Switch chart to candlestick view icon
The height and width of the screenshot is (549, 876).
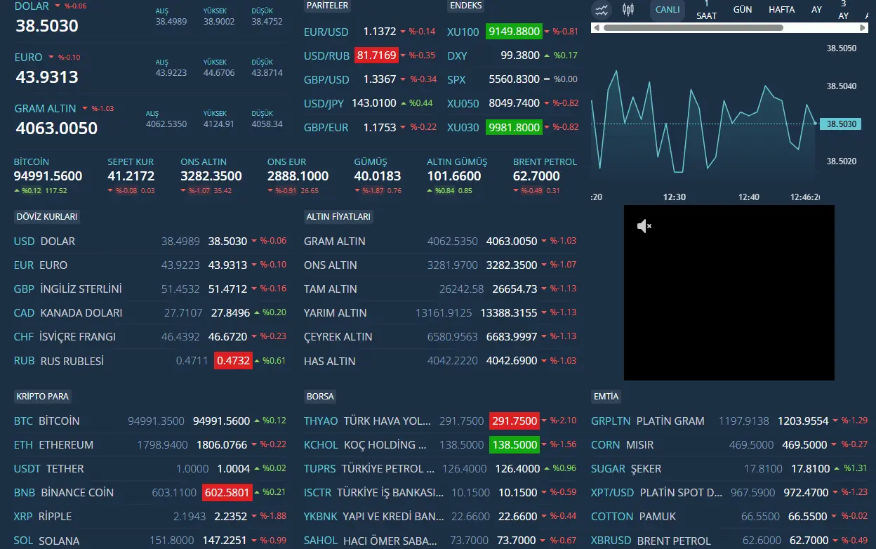click(x=628, y=10)
